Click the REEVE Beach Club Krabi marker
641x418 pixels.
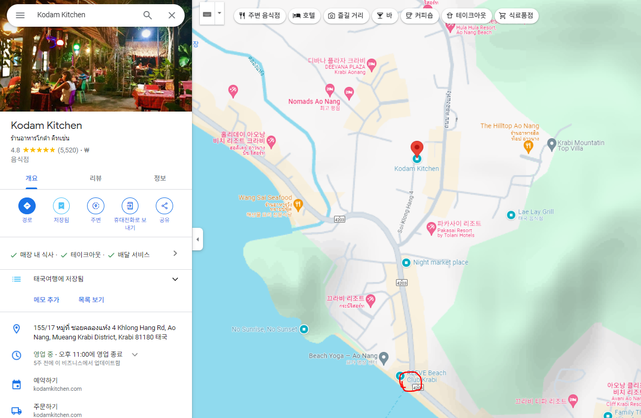click(400, 376)
